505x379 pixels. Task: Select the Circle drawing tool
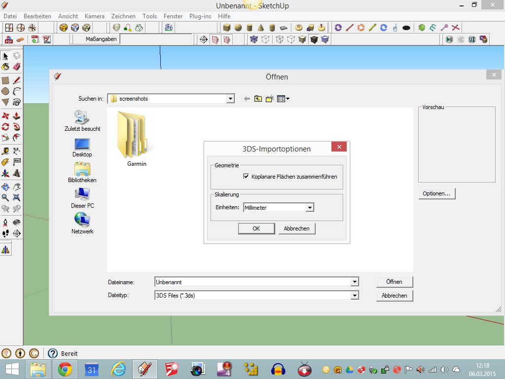pos(5,91)
